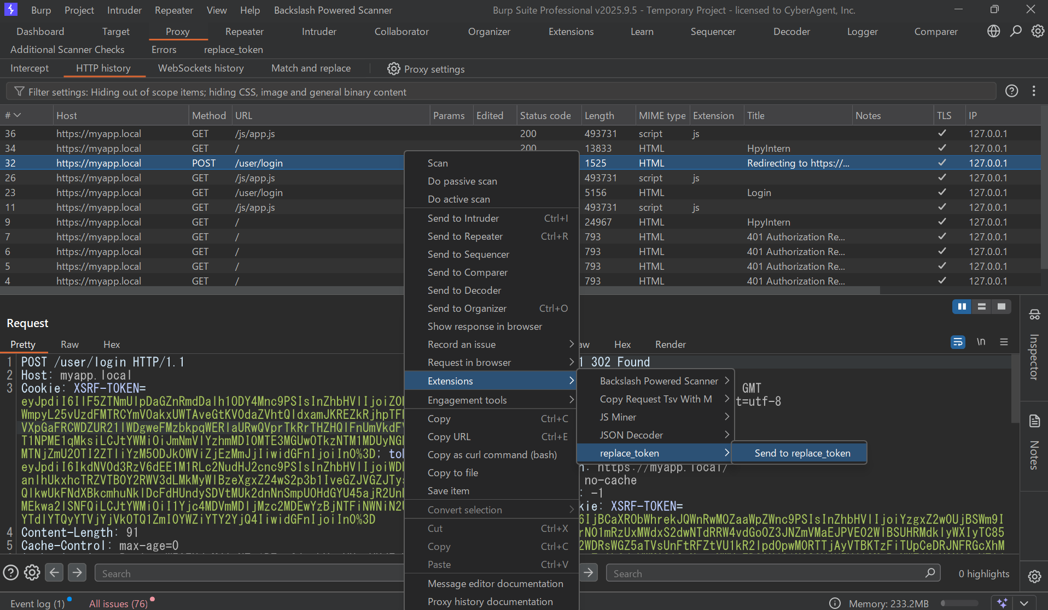The height and width of the screenshot is (610, 1048).
Task: Click the globe browser icon in top bar
Action: 993,31
